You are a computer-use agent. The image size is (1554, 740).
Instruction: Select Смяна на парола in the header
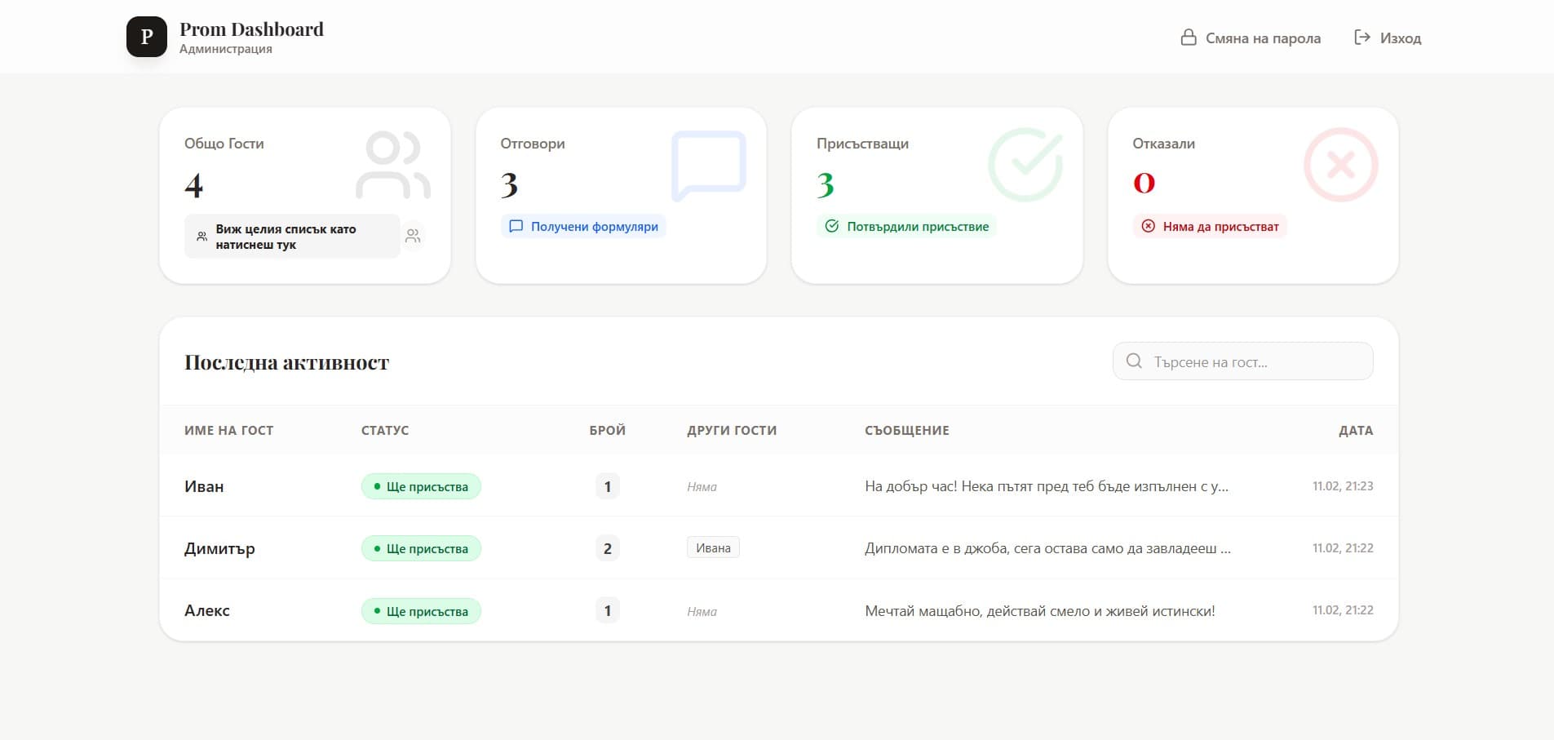(1263, 38)
